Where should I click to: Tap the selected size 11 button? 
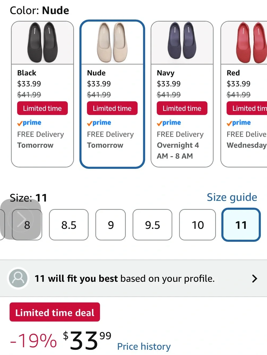(241, 225)
